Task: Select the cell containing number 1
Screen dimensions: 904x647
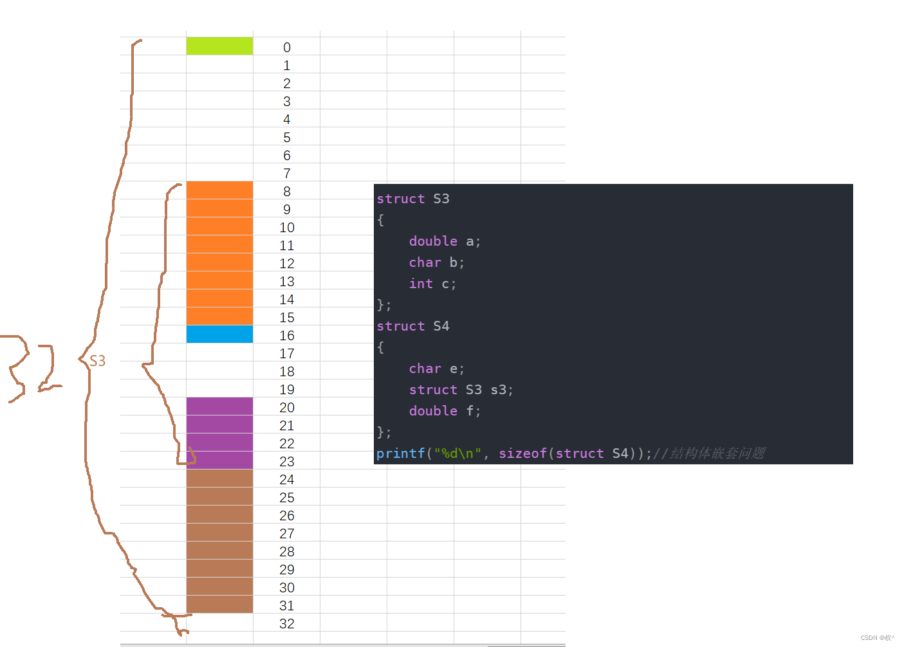Action: click(x=286, y=64)
